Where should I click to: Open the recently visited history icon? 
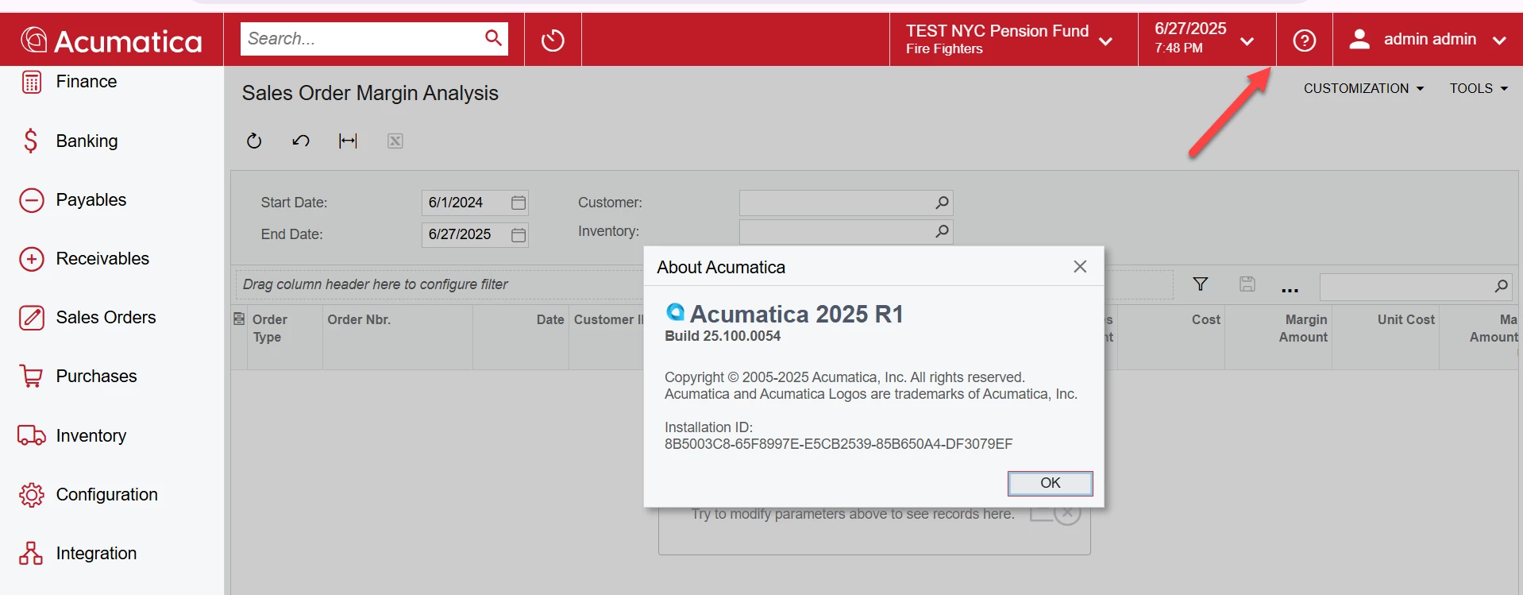click(553, 40)
